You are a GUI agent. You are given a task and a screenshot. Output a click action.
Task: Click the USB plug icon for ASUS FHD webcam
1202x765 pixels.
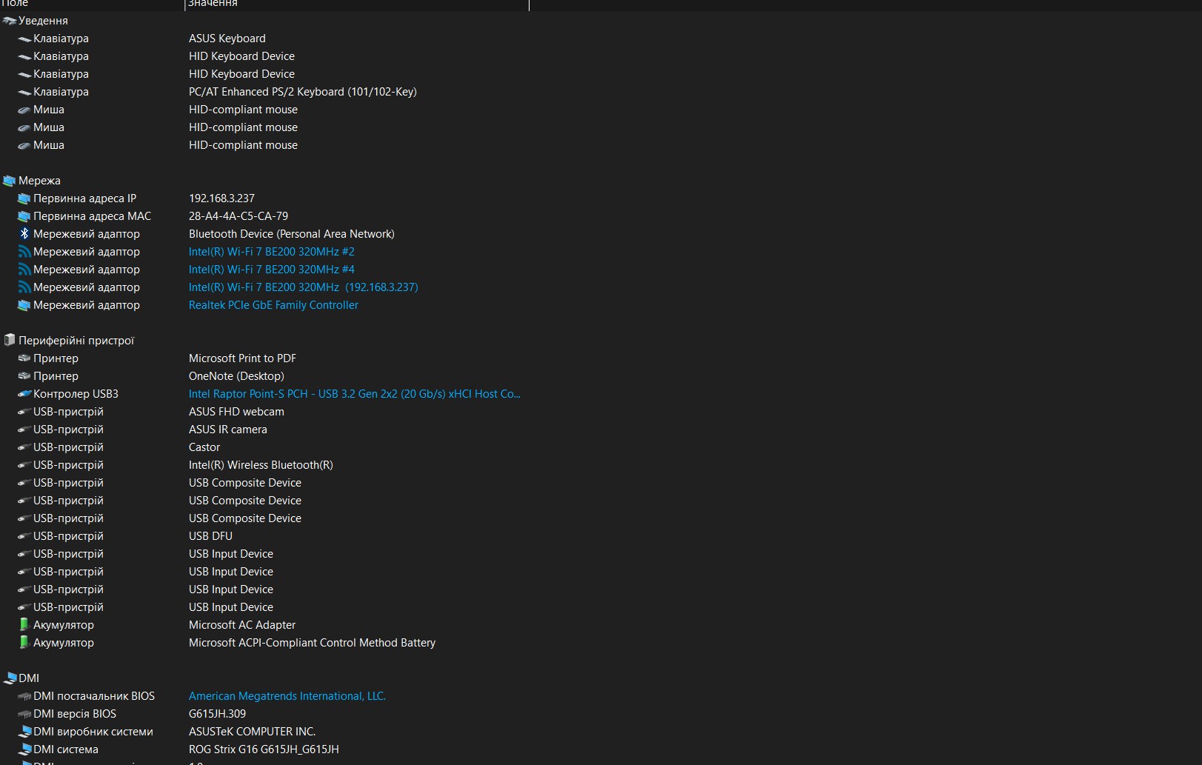pos(24,412)
